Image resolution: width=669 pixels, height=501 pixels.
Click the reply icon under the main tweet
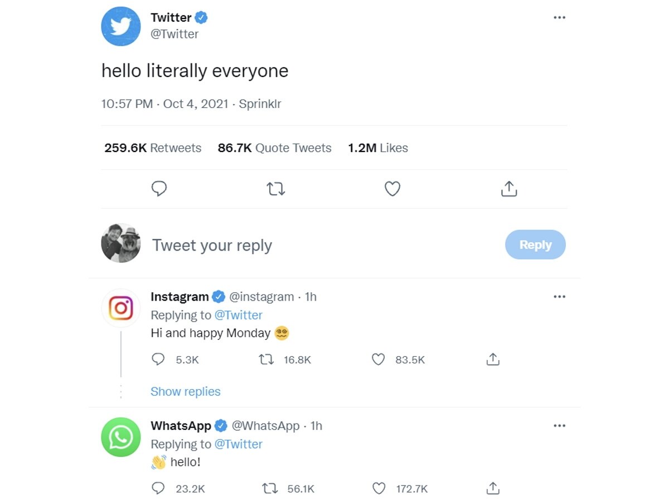pyautogui.click(x=159, y=189)
